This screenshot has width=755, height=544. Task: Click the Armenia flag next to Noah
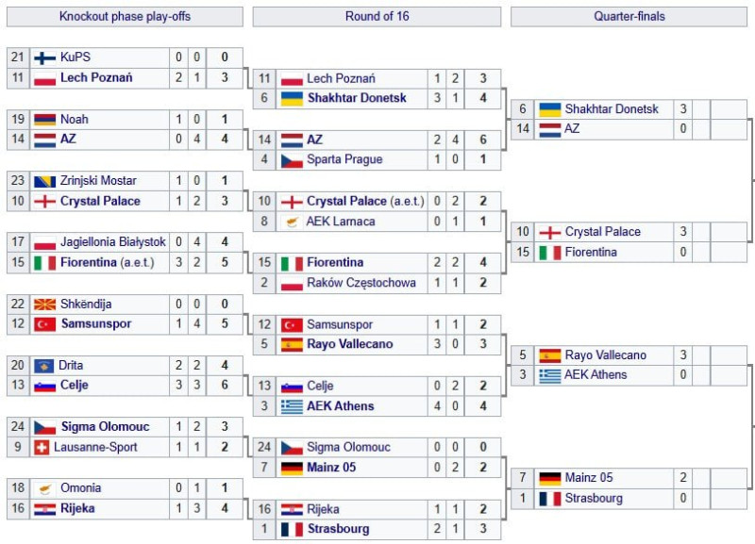coord(45,120)
